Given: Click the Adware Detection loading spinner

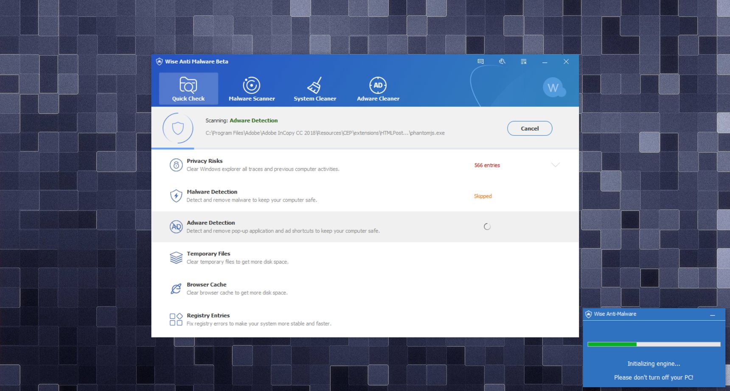Looking at the screenshot, I should click(487, 227).
